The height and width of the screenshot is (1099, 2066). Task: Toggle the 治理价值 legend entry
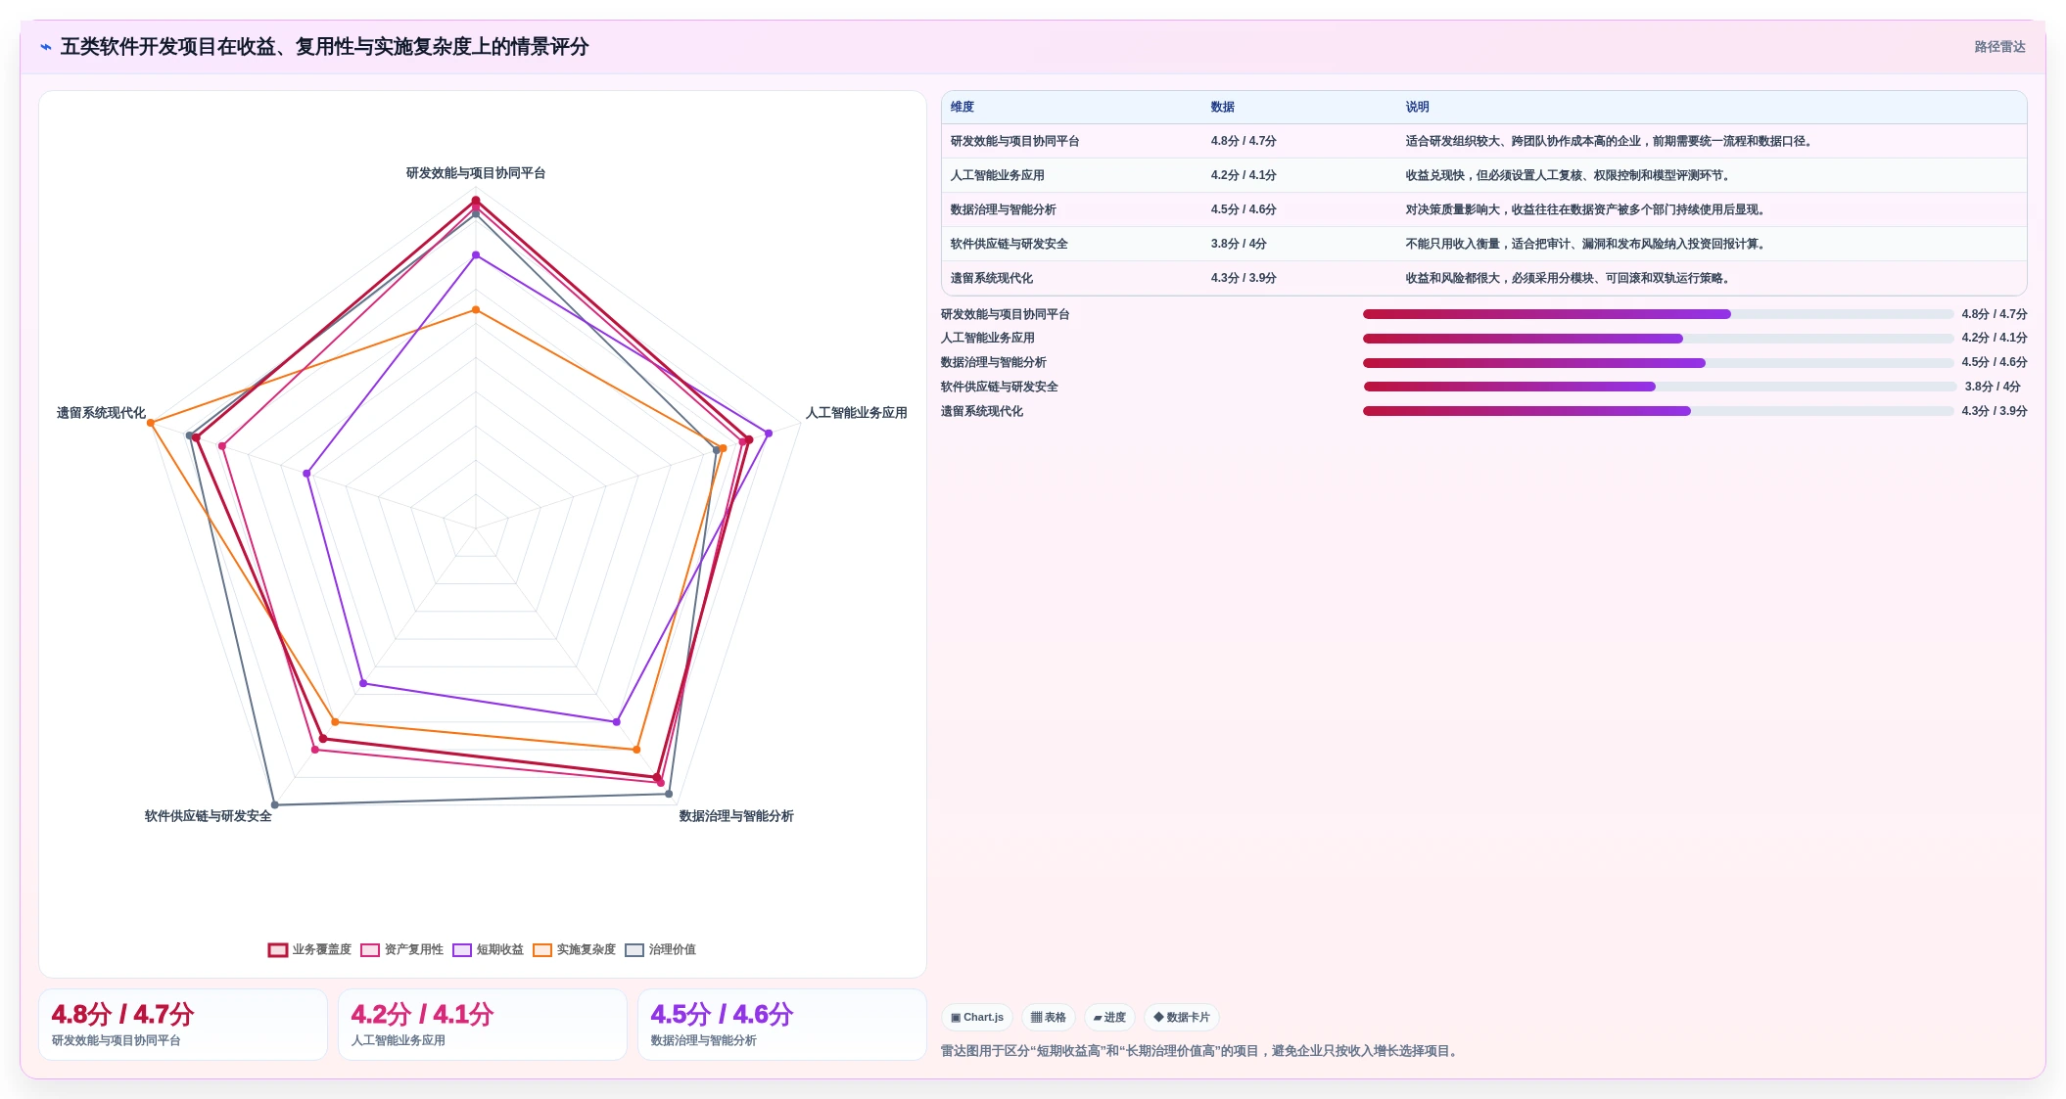660,949
